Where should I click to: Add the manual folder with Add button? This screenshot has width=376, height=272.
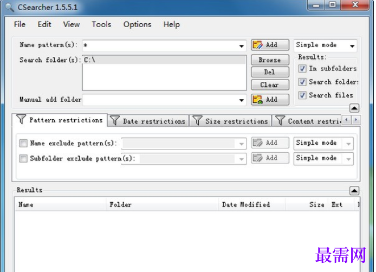[x=270, y=100]
